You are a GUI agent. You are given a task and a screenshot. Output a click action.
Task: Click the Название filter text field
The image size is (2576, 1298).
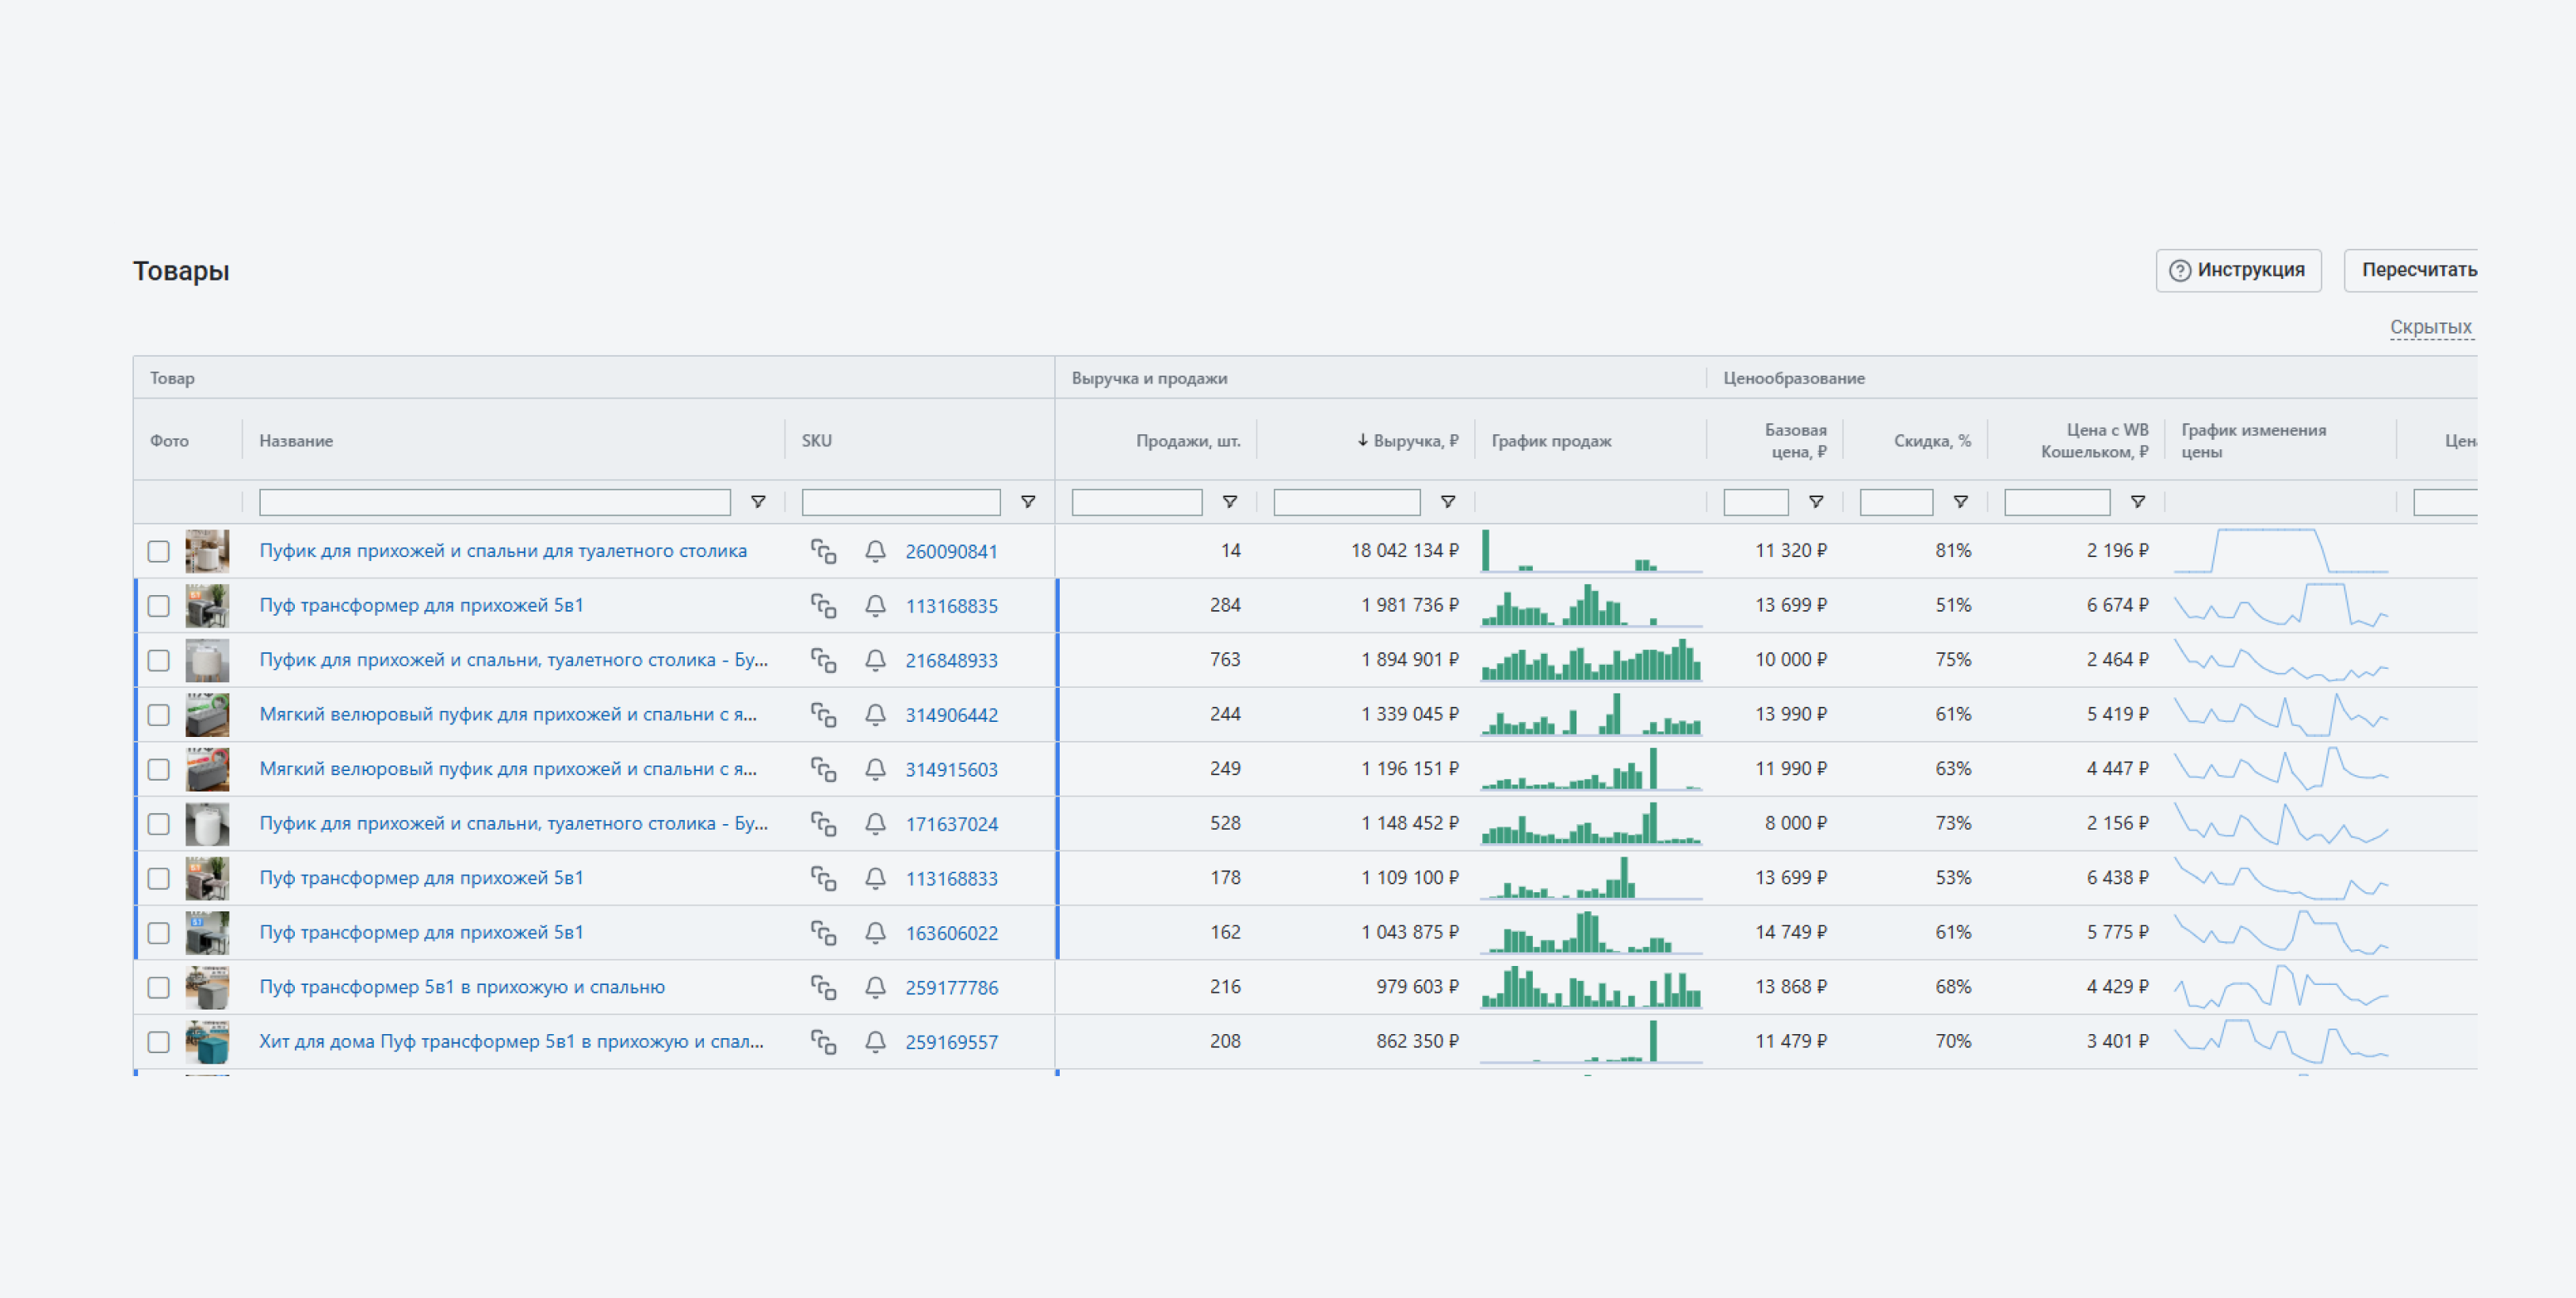pos(494,502)
